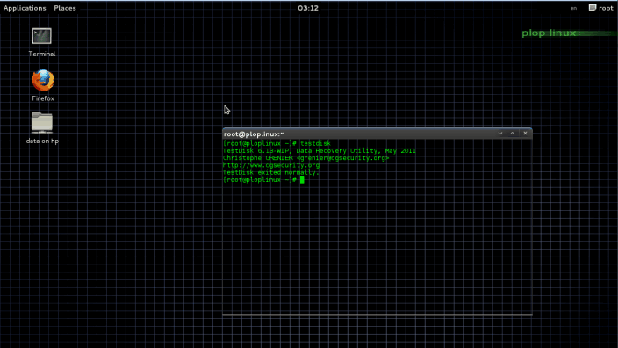Image resolution: width=618 pixels, height=348 pixels.
Task: Minimize the terminal with the down chevron
Action: pyautogui.click(x=500, y=134)
